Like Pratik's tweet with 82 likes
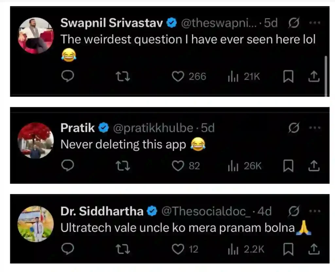Image resolution: width=335 pixels, height=272 pixels. coord(178,166)
